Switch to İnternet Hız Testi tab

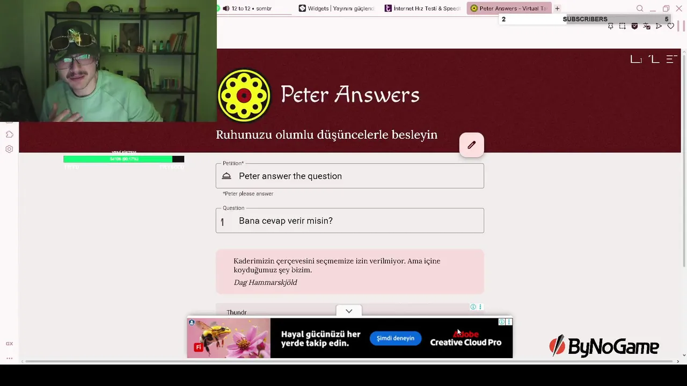(x=422, y=9)
